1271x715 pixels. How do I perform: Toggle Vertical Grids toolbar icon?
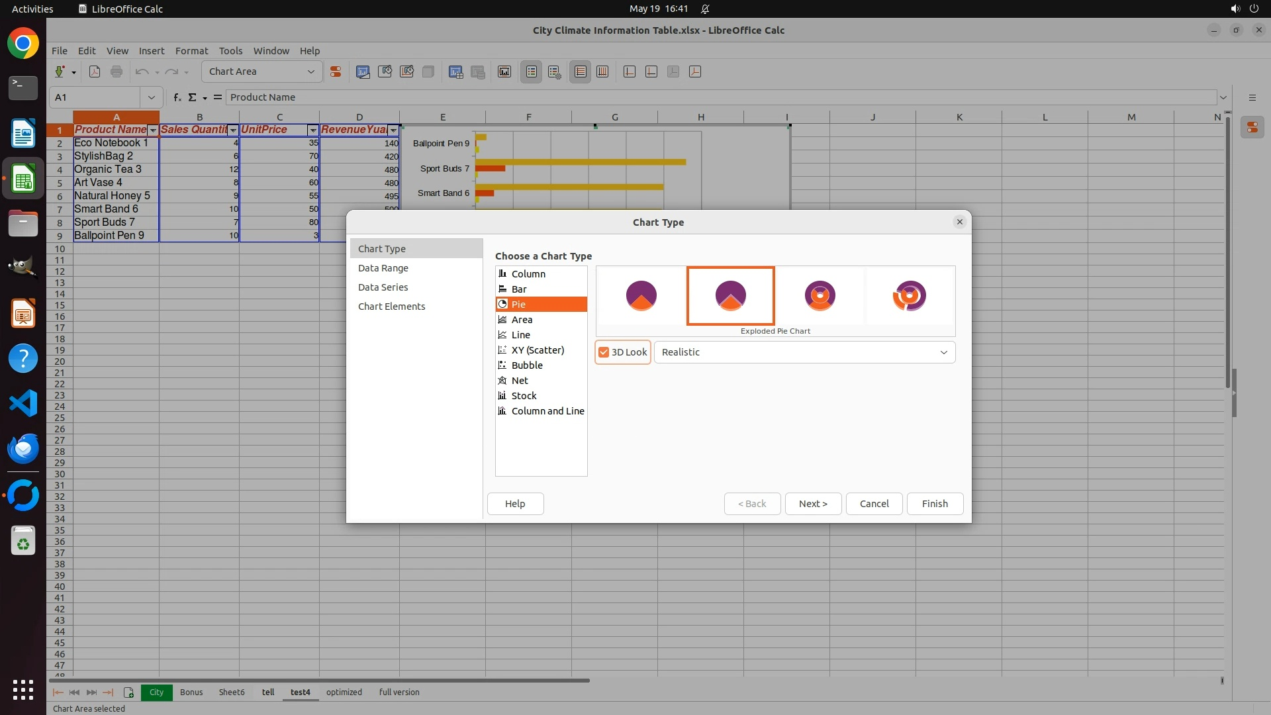tap(602, 71)
